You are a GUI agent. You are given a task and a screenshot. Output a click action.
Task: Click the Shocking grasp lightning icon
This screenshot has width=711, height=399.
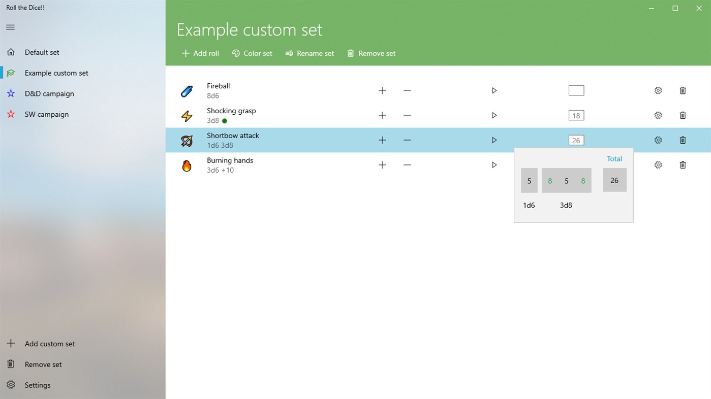pos(187,116)
